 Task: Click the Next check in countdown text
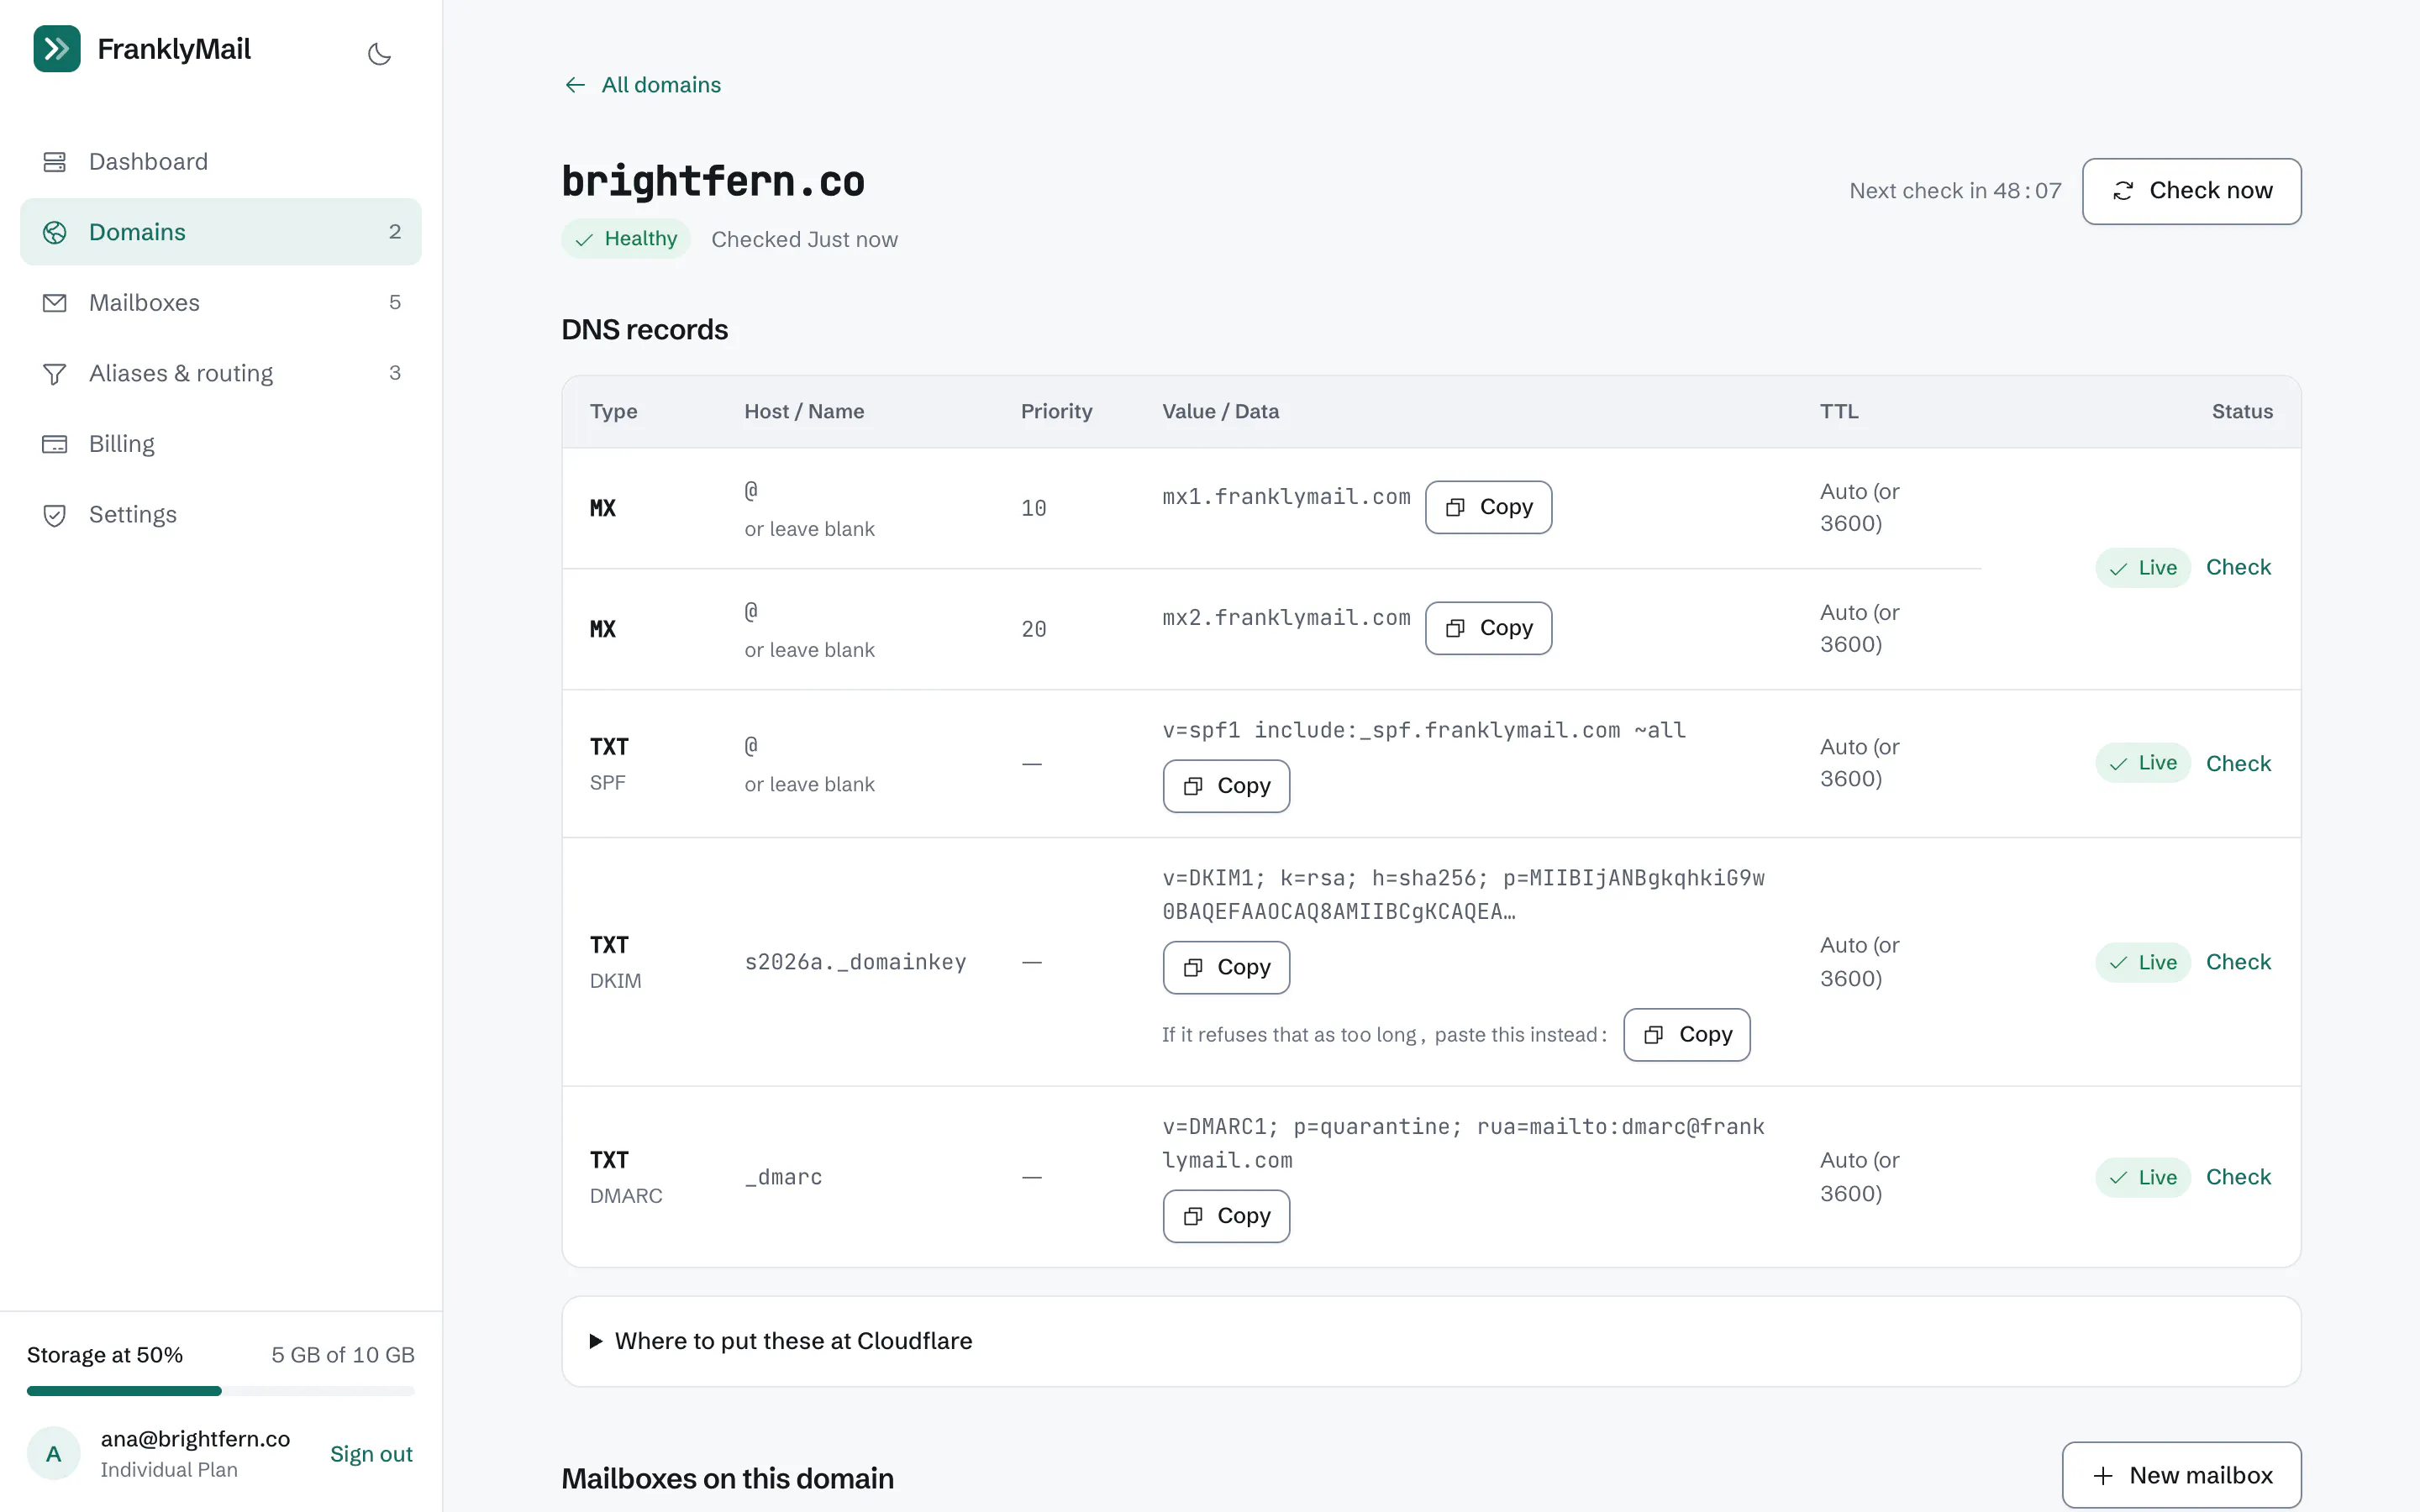(x=1955, y=191)
